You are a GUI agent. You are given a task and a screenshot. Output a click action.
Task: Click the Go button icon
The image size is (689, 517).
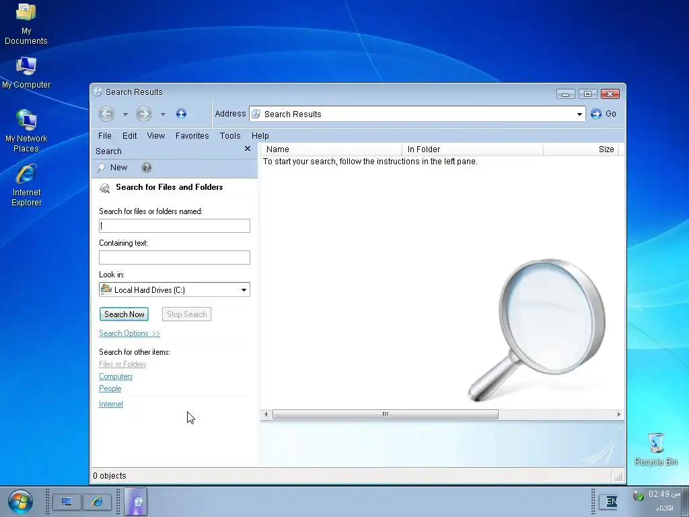click(596, 114)
